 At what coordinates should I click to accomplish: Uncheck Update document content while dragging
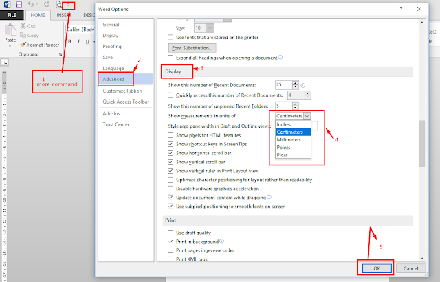170,198
